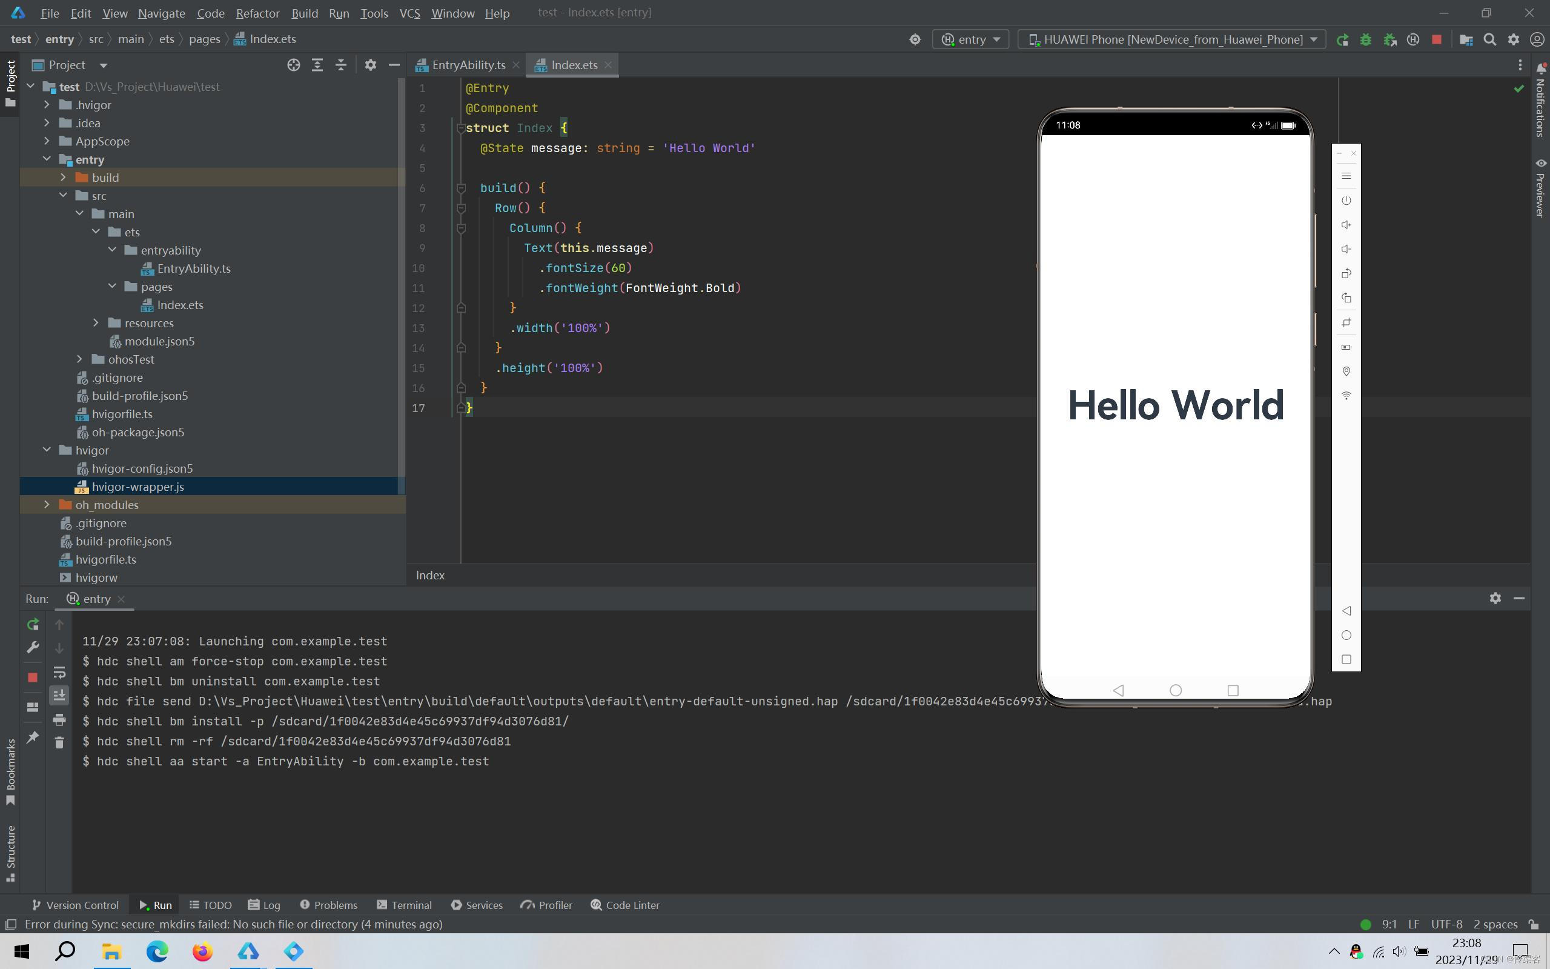Click the emulator Wi-Fi icon
The image size is (1550, 969).
coord(1346,396)
